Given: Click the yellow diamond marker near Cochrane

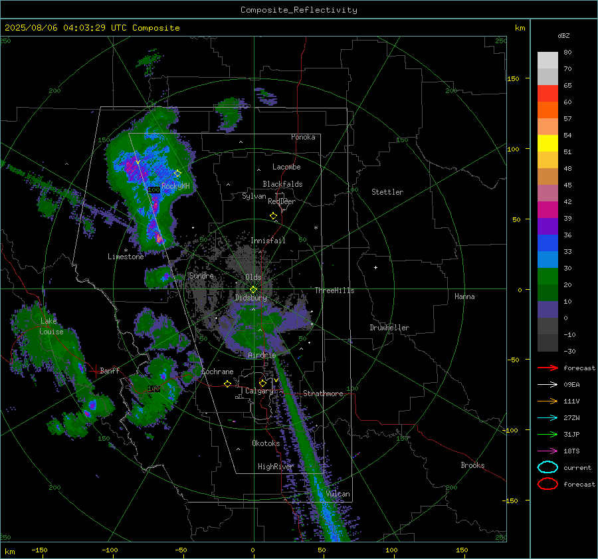Looking at the screenshot, I should [x=228, y=384].
